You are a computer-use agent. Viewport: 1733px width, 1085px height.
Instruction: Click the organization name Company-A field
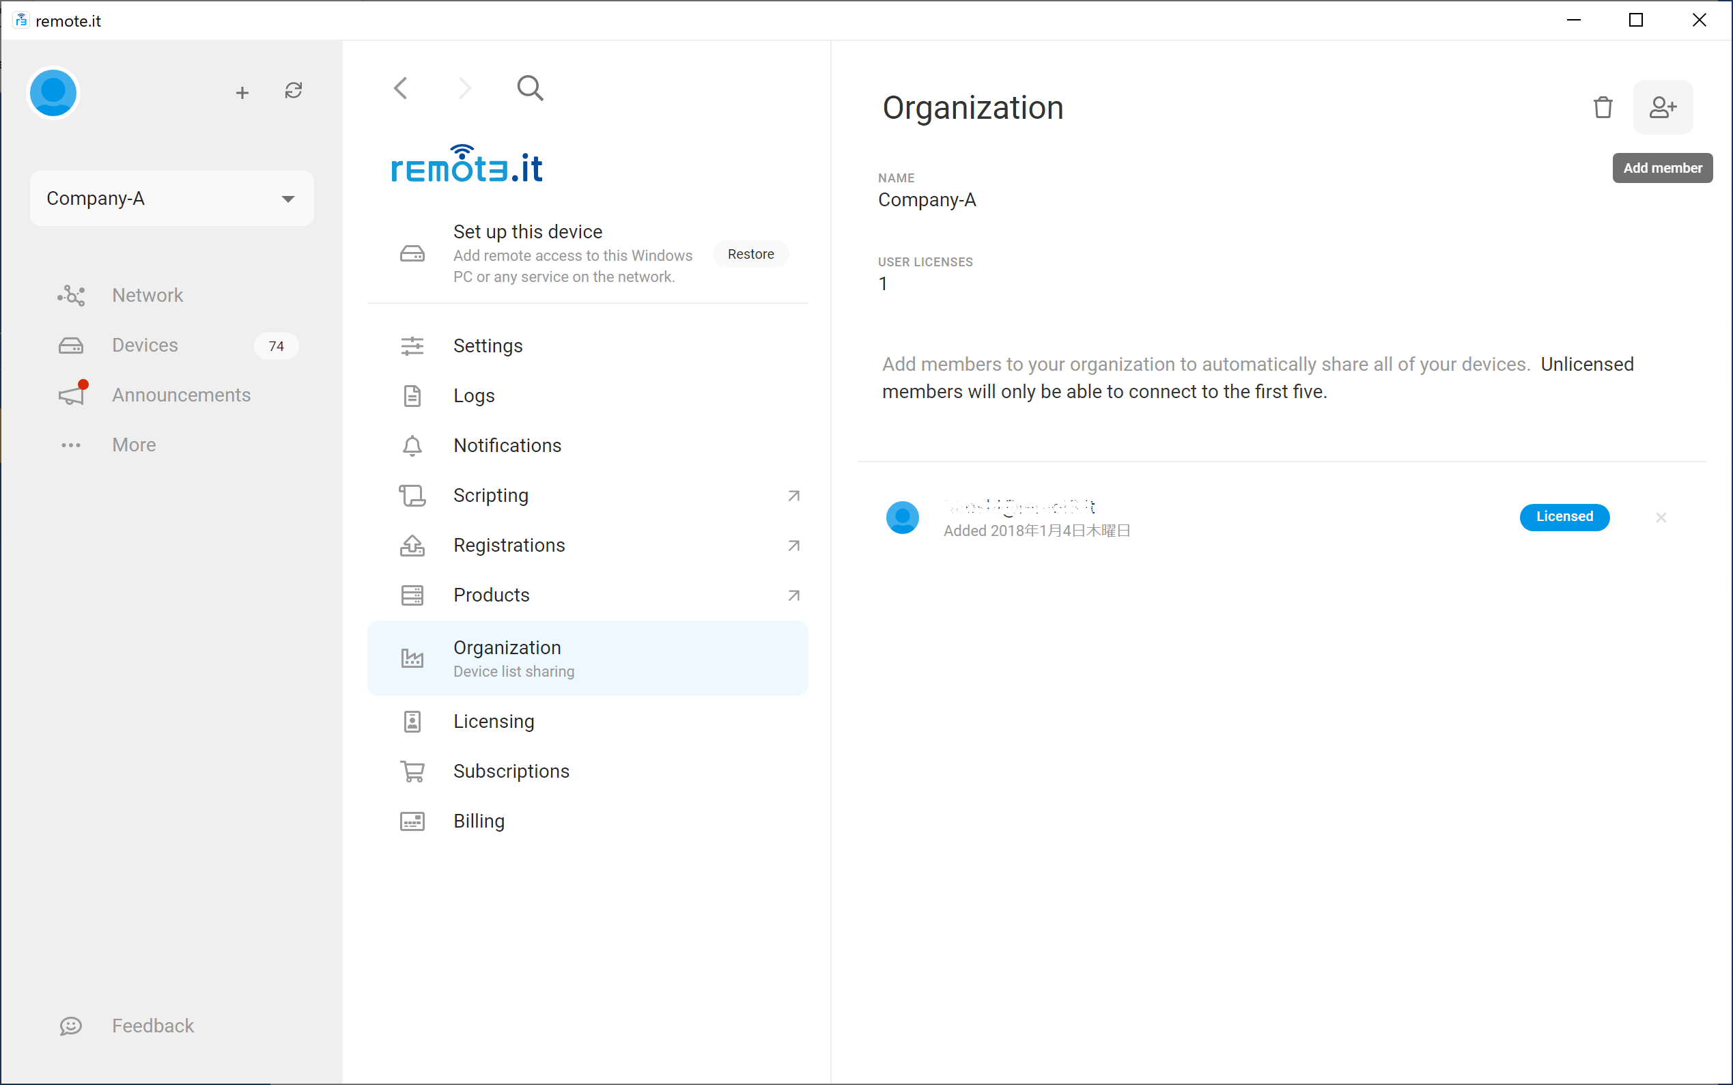click(927, 199)
